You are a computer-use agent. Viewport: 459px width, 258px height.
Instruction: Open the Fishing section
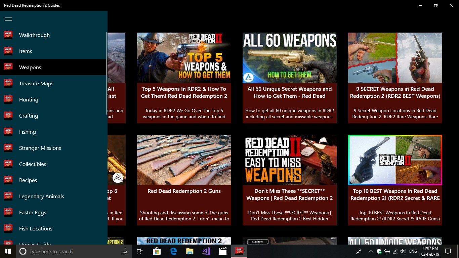click(x=53, y=132)
